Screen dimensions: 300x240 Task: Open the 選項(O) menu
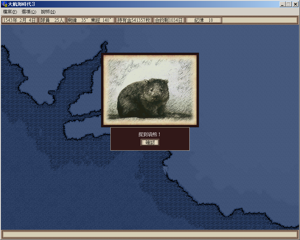pyautogui.click(x=29, y=12)
